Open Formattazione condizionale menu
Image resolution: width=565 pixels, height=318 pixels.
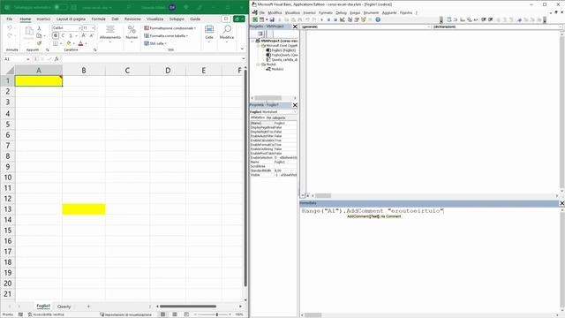pyautogui.click(x=169, y=28)
